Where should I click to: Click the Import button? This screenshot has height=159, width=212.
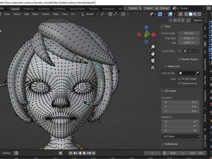(147, 8)
